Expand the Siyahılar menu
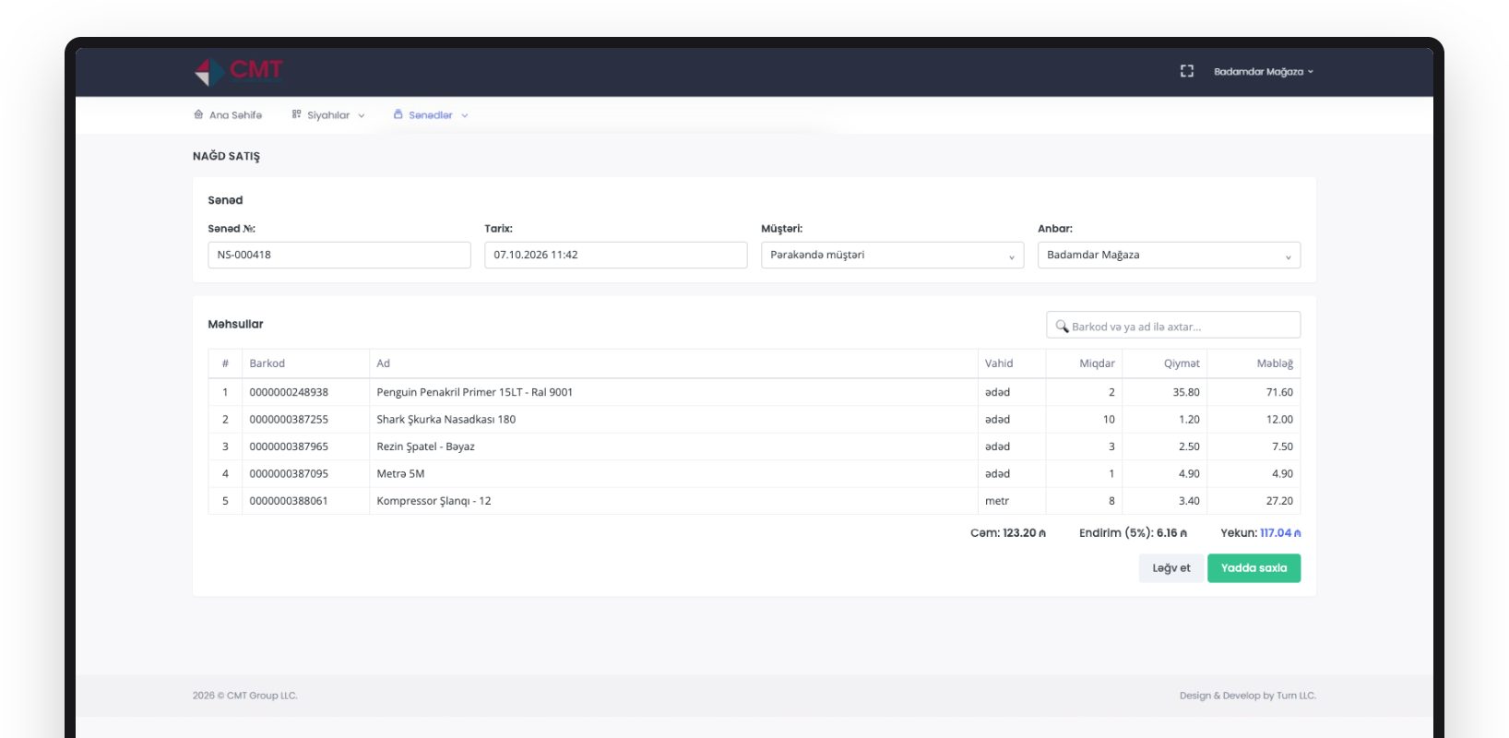 (328, 115)
